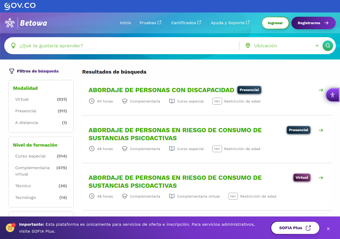Screen dimensions: 340x239
Task: Open Ayuda y Soporte link
Action: click(230, 23)
